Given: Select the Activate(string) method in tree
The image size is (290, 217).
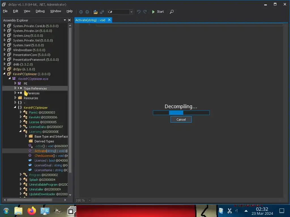Looking at the screenshot, I should (51, 151).
